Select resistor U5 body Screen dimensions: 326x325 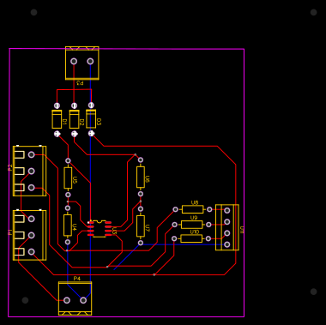coord(68,178)
